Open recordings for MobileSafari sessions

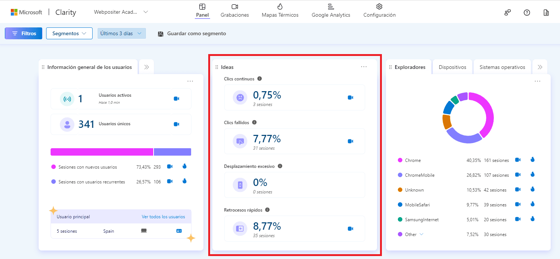[517, 204]
